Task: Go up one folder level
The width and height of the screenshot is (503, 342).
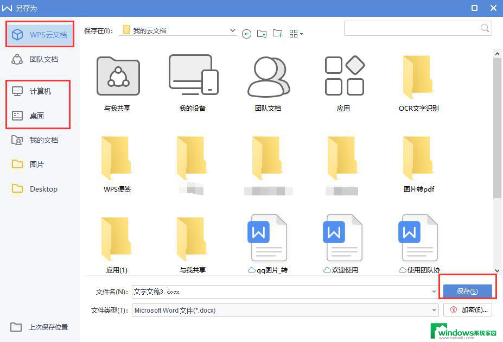Action: click(x=262, y=34)
